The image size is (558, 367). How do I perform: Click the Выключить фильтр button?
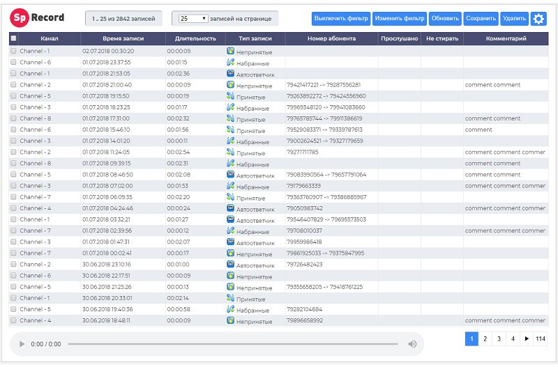coord(340,19)
